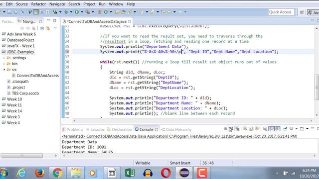Open Navigator View Menu triangle

point(55,28)
